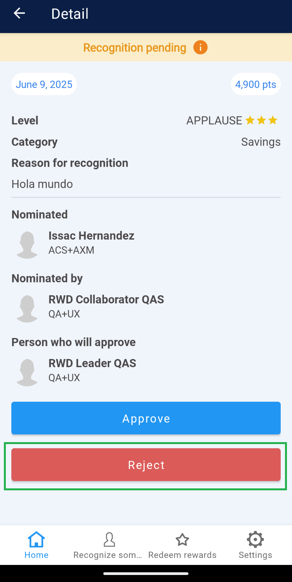This screenshot has width=292, height=582.
Task: Select the Issac Hernandez name
Action: pos(91,235)
